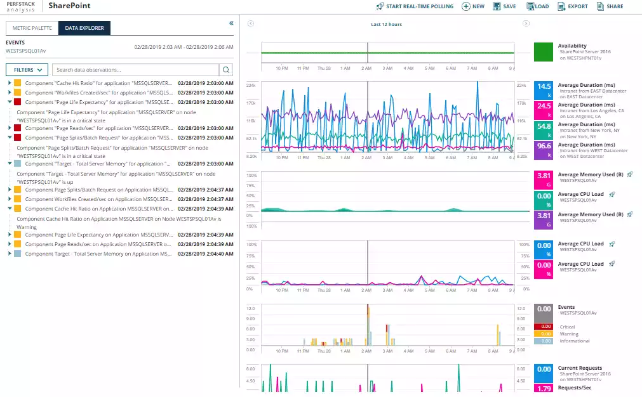The width and height of the screenshot is (642, 397).
Task: Click rocket icon beside purple Average Memory Used
Action: click(x=630, y=214)
